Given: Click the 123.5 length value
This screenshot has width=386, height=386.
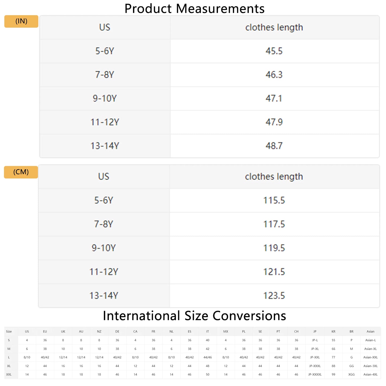Looking at the screenshot, I should (274, 296).
